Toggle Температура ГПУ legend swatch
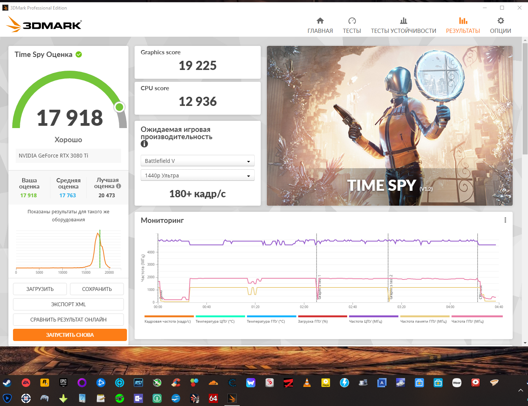Viewport: 528px width, 406px height. [x=271, y=317]
